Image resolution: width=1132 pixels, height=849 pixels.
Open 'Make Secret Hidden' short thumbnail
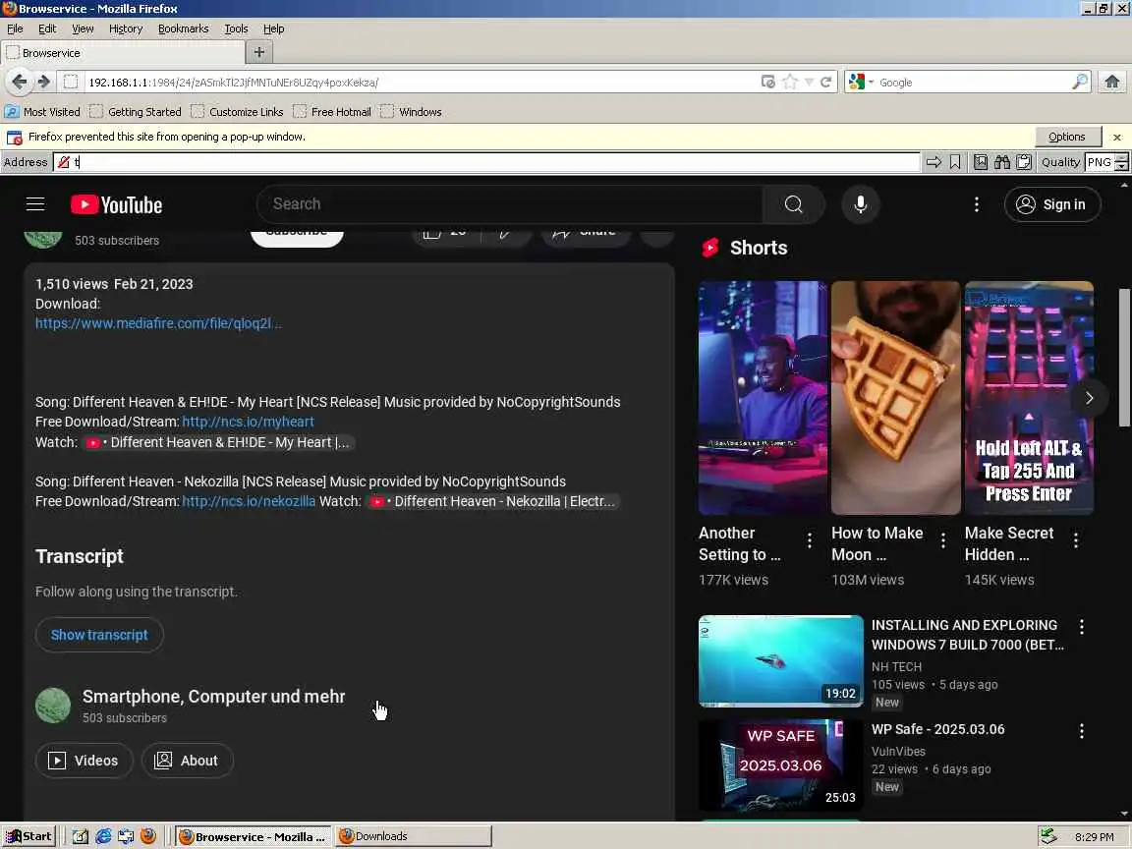tap(1029, 398)
